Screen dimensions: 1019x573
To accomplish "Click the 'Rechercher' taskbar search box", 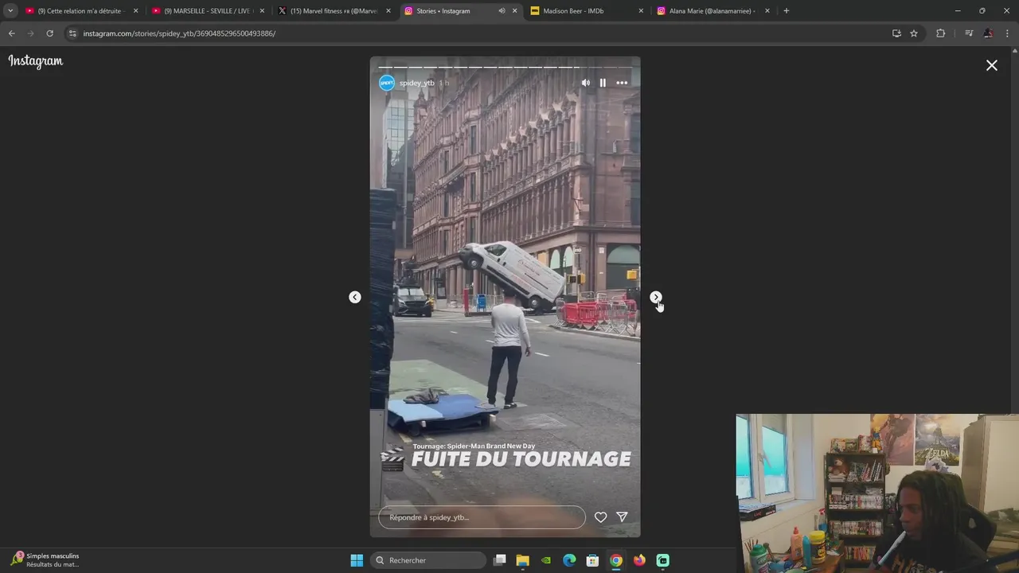I will [429, 560].
